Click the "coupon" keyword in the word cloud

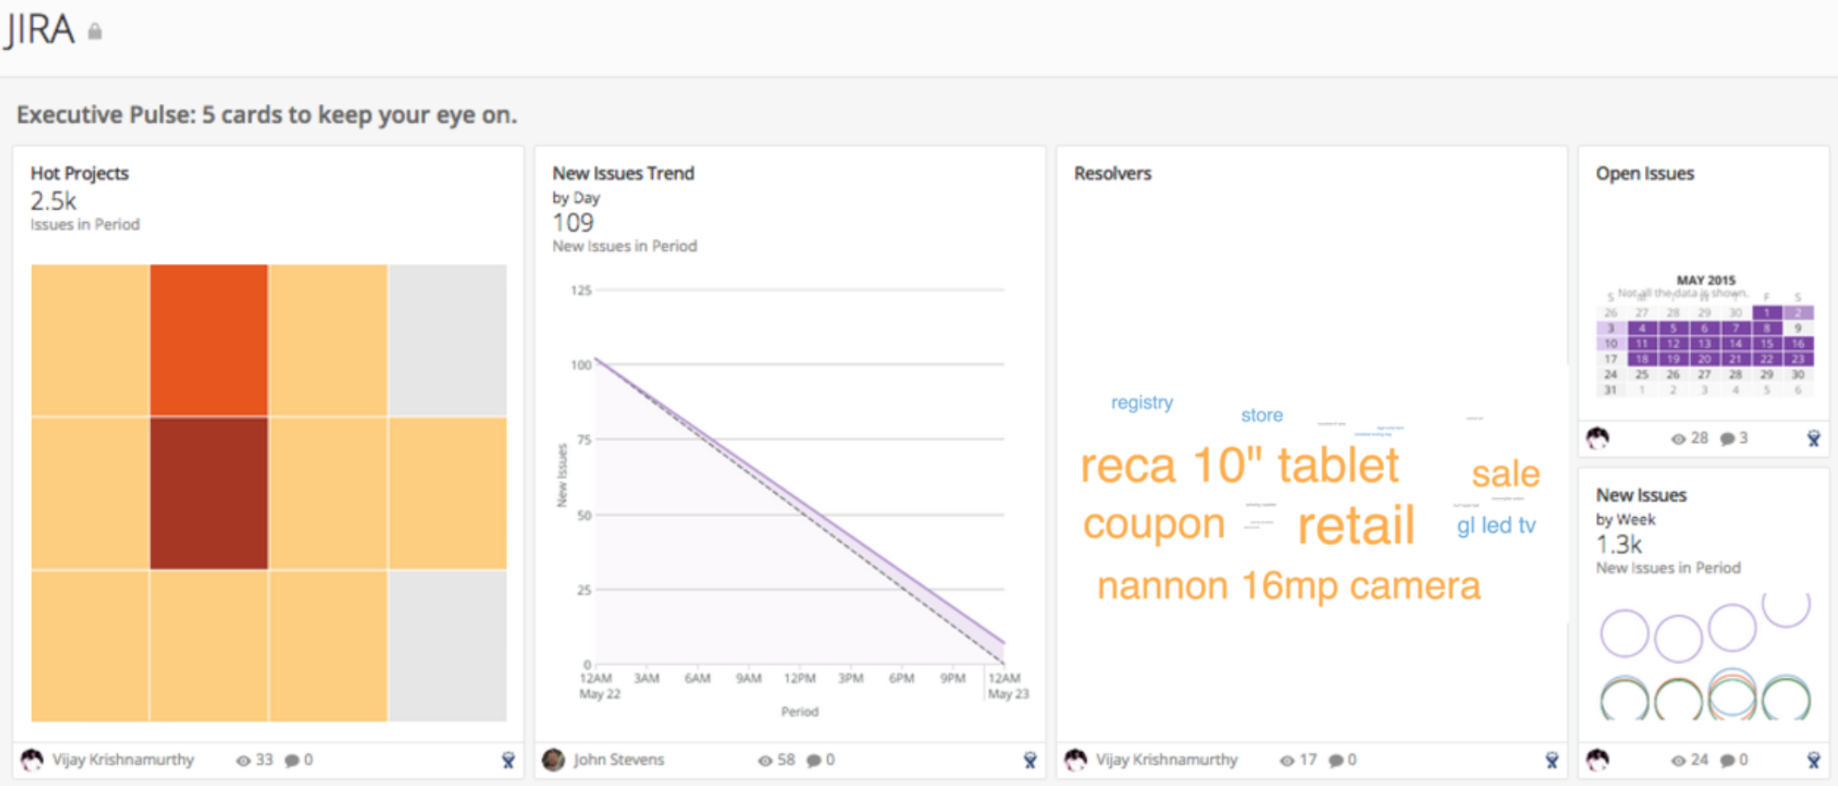(1154, 523)
